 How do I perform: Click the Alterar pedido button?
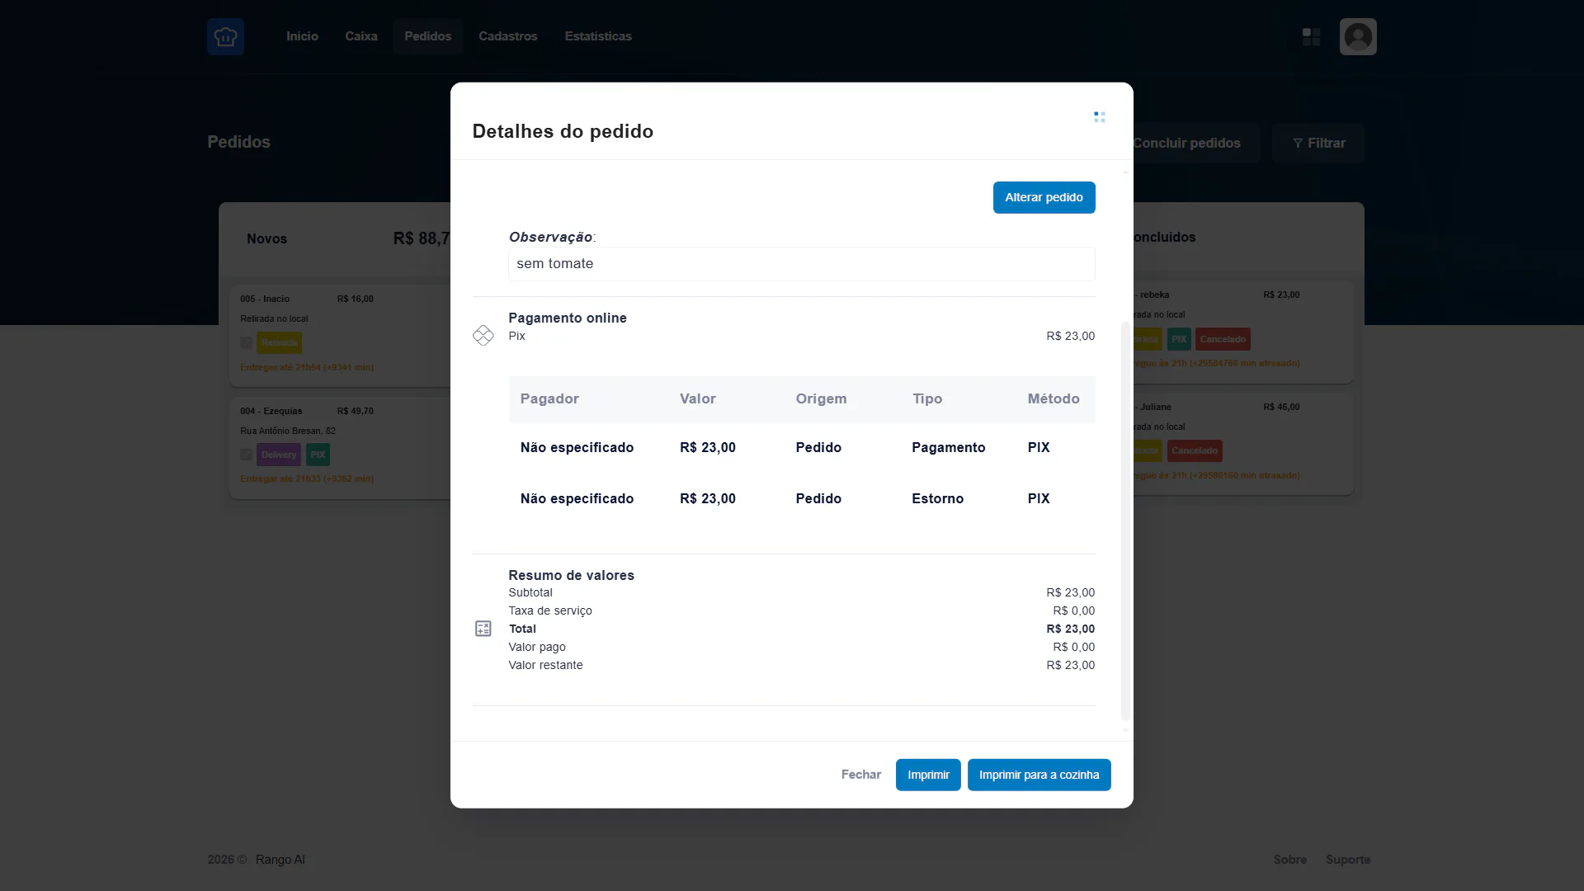click(1044, 197)
